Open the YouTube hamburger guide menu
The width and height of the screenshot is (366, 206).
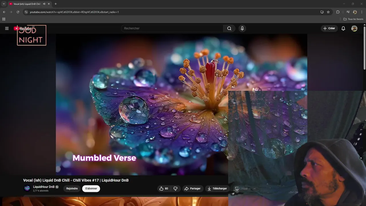click(7, 28)
